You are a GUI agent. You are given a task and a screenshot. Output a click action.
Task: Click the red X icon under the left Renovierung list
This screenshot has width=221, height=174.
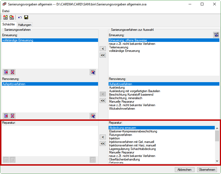[12, 116]
